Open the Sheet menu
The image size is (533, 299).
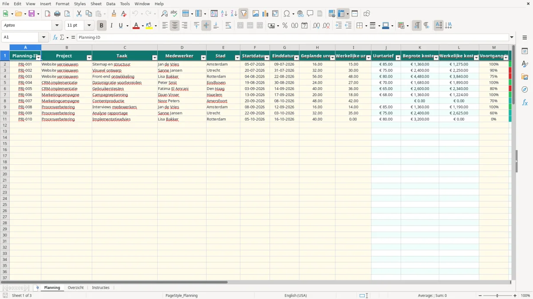[x=96, y=4]
